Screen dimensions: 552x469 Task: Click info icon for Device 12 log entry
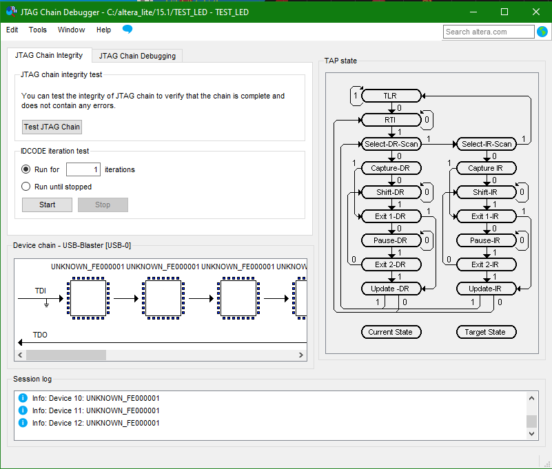pyautogui.click(x=23, y=423)
